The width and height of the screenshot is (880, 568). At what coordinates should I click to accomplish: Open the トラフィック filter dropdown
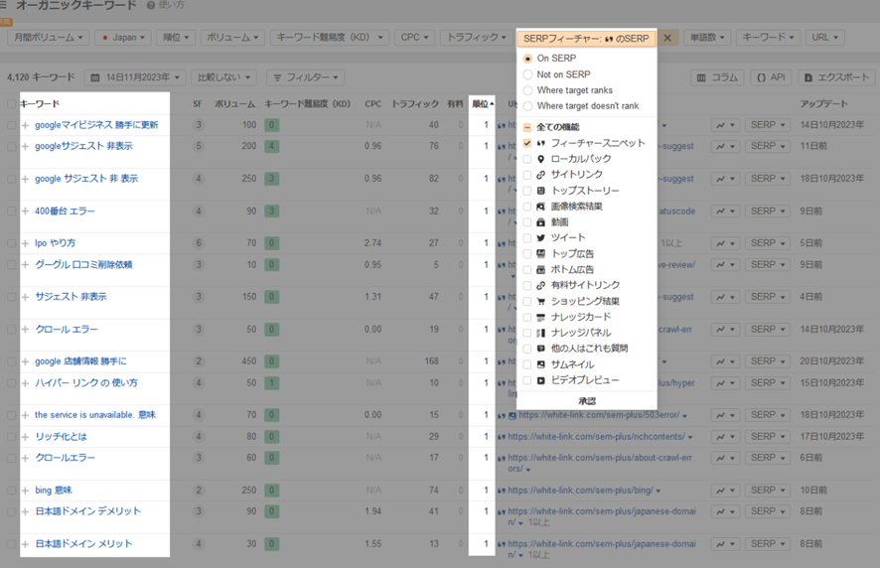477,38
